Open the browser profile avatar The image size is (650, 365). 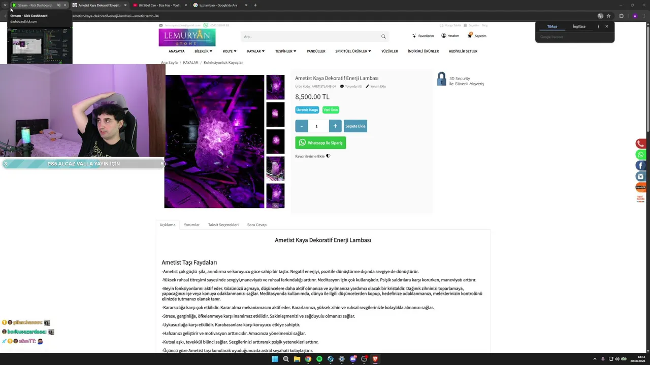pyautogui.click(x=635, y=16)
